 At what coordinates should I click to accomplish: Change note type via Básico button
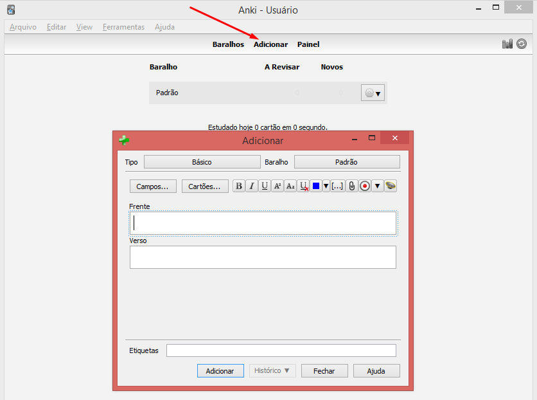pos(202,162)
